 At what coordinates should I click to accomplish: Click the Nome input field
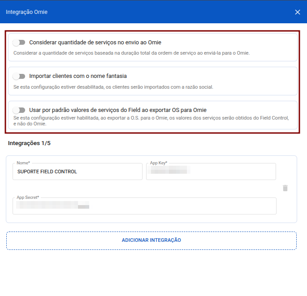[78, 172]
